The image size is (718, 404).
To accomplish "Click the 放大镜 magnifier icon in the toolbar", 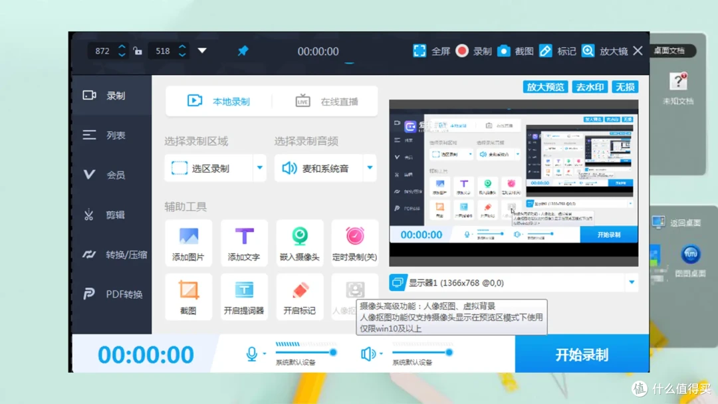I will tap(588, 50).
